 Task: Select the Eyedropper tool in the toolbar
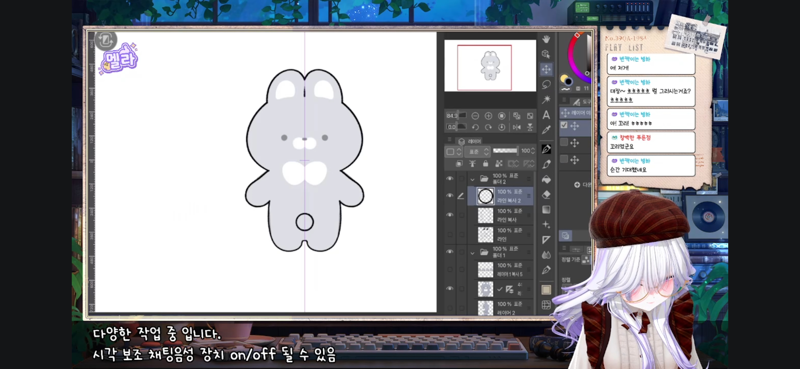coord(546,130)
